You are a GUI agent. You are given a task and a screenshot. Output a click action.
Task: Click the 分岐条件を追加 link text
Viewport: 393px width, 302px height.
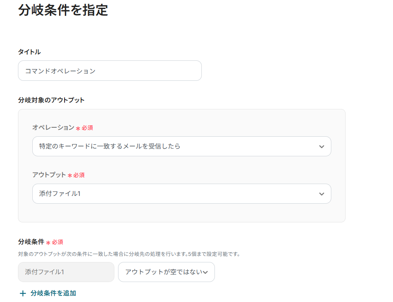[53, 293]
